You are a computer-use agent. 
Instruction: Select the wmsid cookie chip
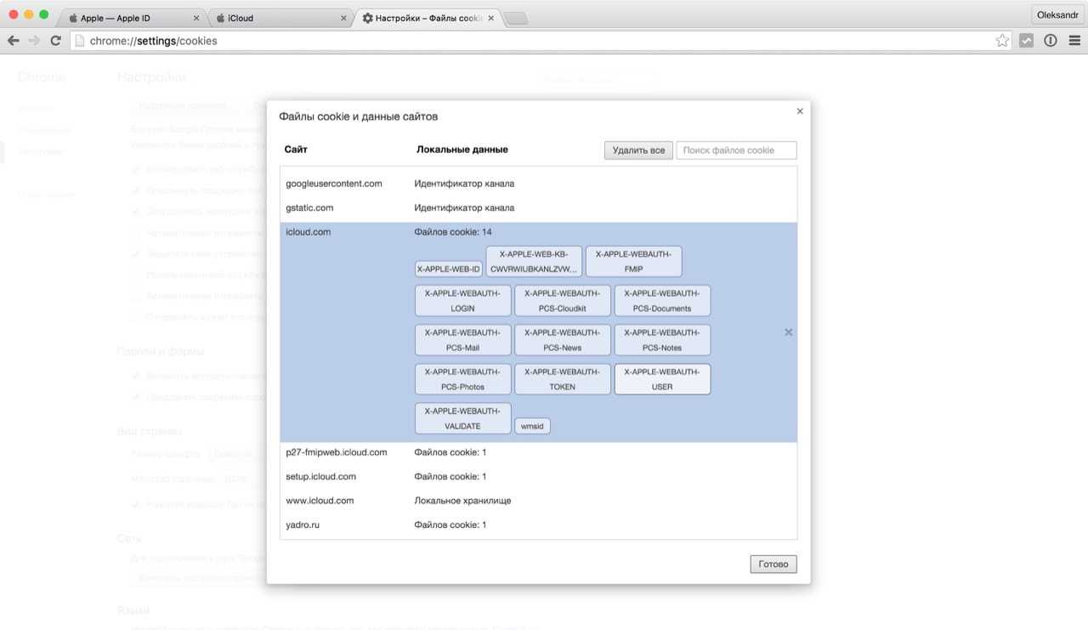[x=532, y=426]
